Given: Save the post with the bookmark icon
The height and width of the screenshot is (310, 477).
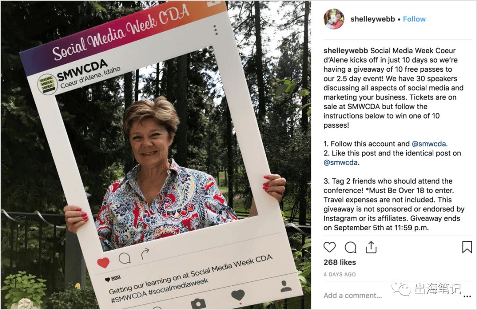Looking at the screenshot, I should (x=467, y=247).
